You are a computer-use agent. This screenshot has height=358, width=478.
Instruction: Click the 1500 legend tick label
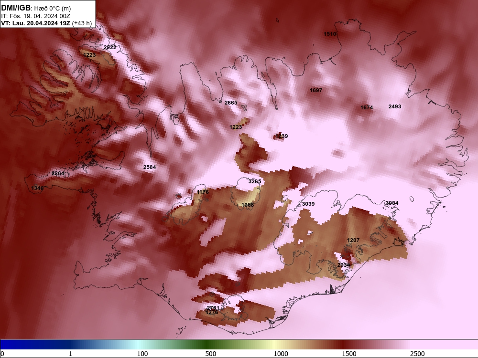[x=349, y=354]
